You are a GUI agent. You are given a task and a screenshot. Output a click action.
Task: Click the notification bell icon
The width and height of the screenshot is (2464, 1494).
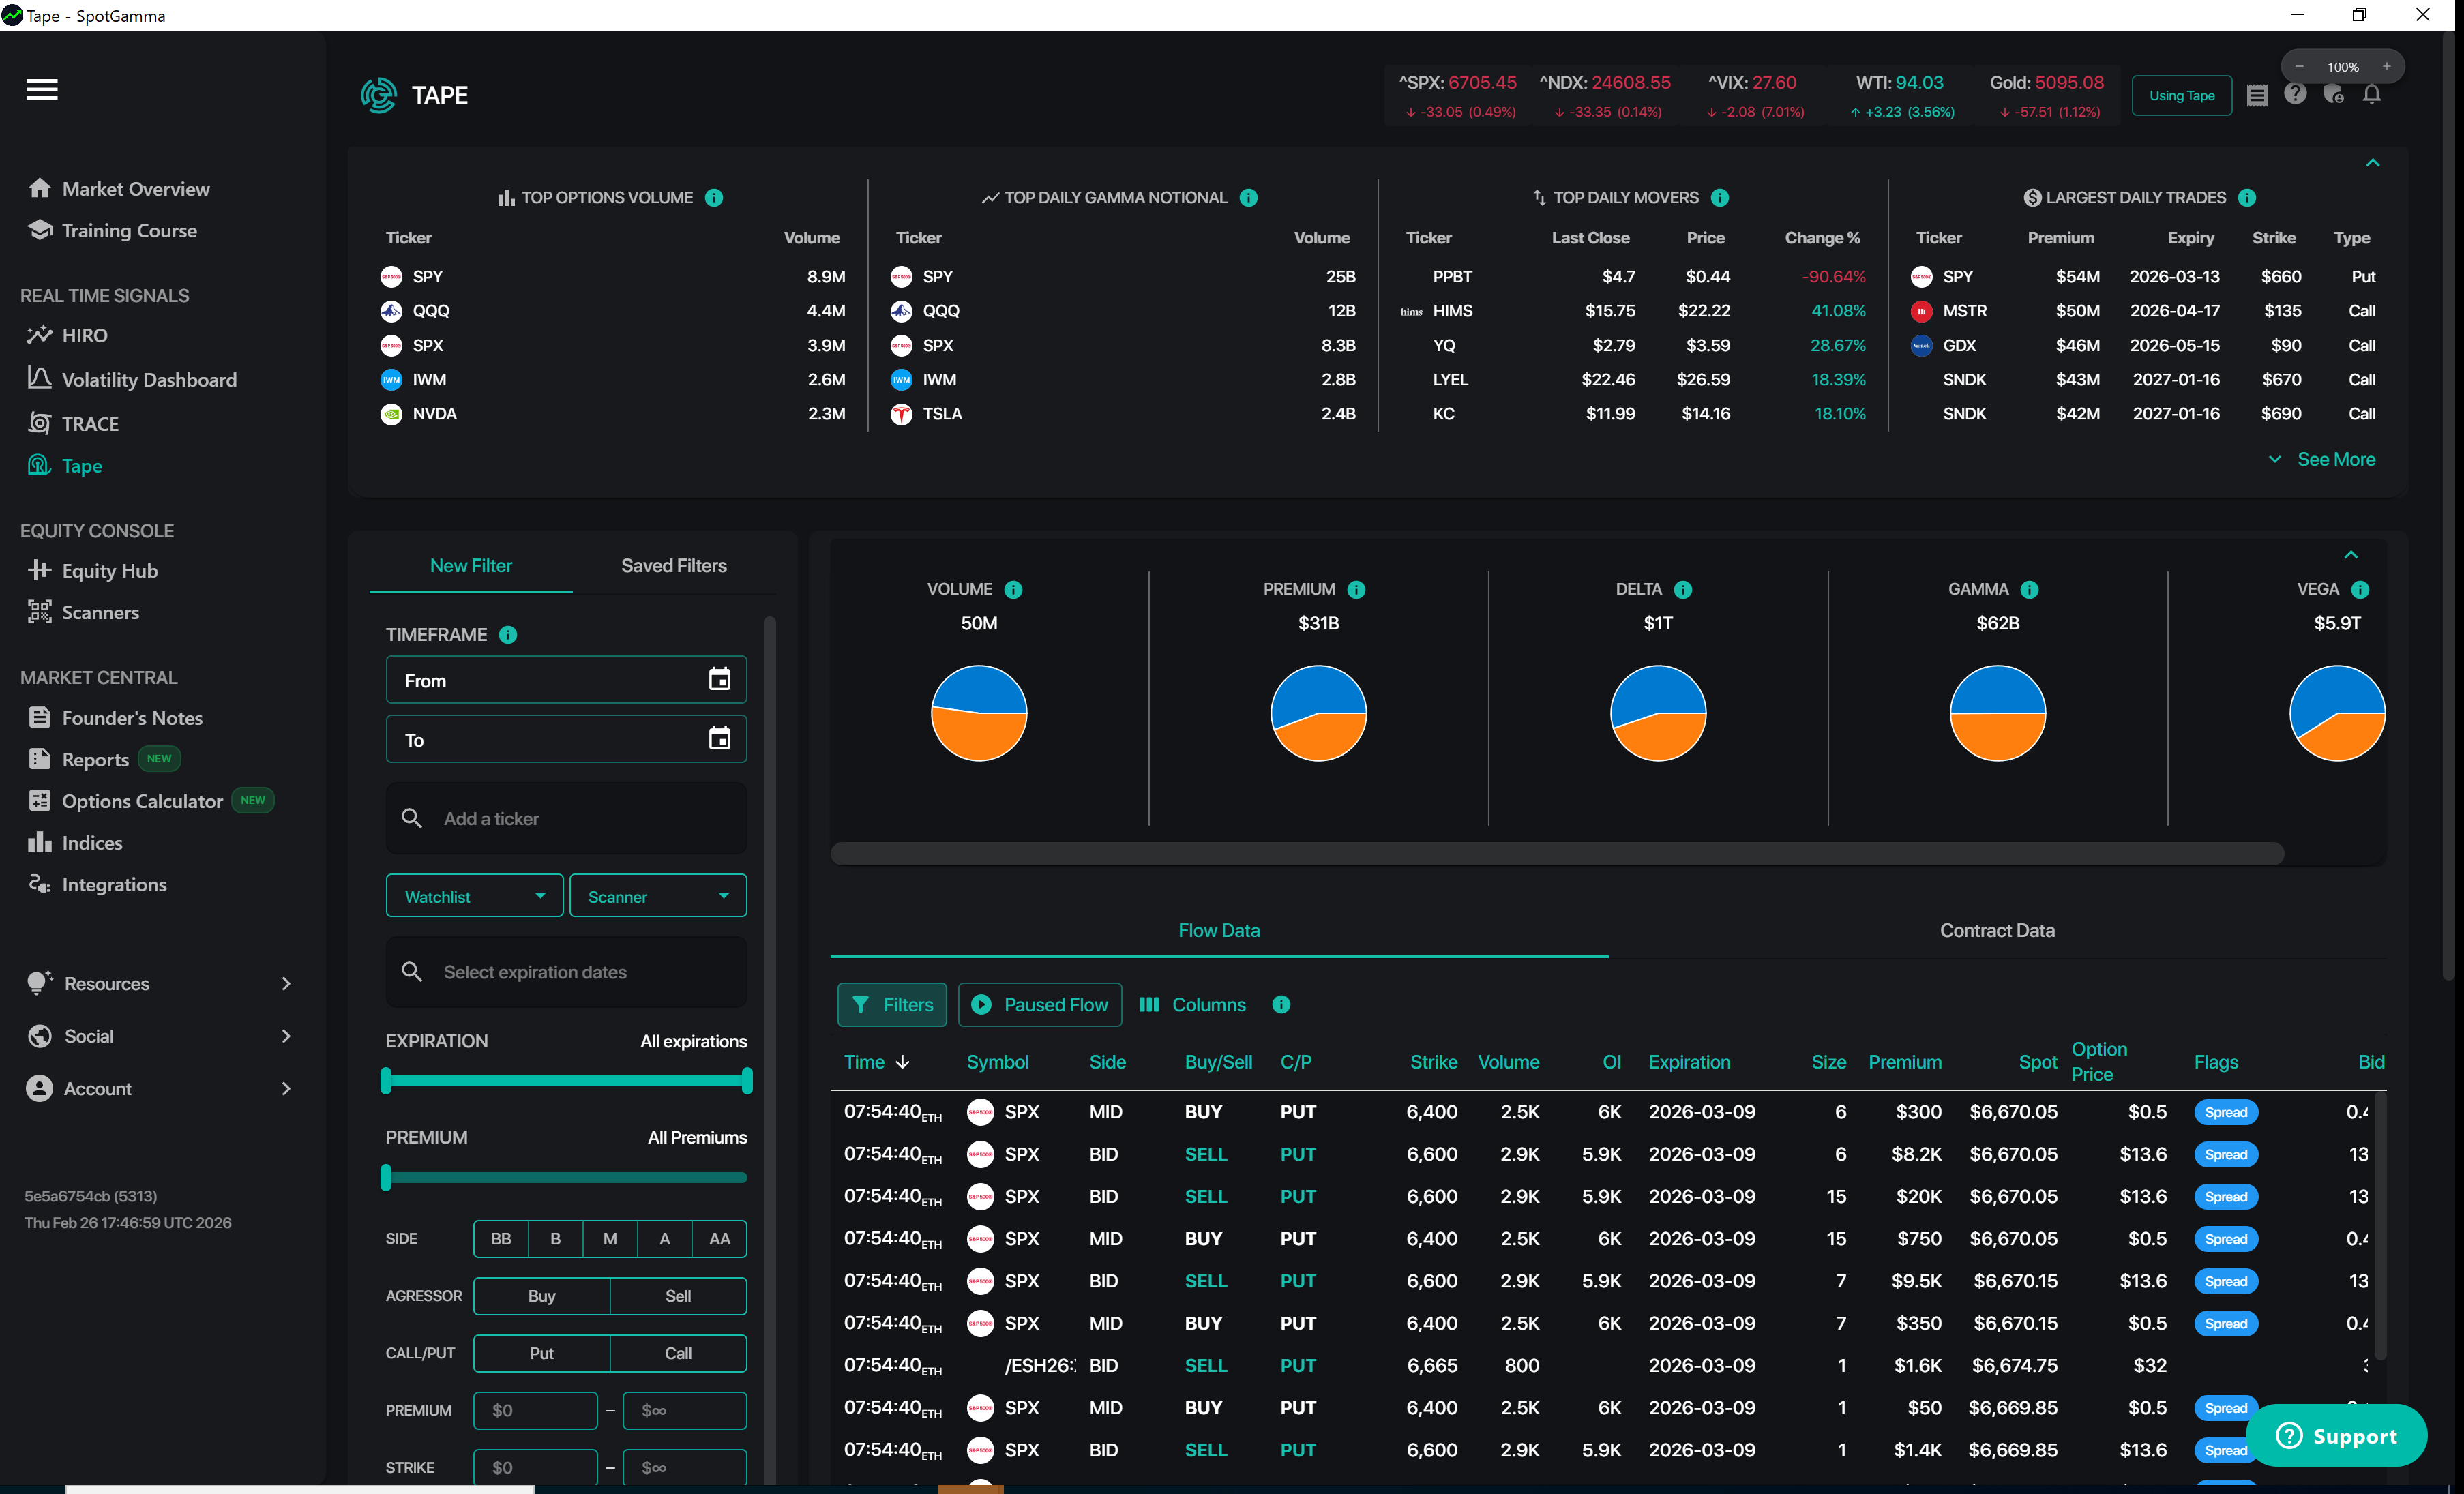(2371, 95)
